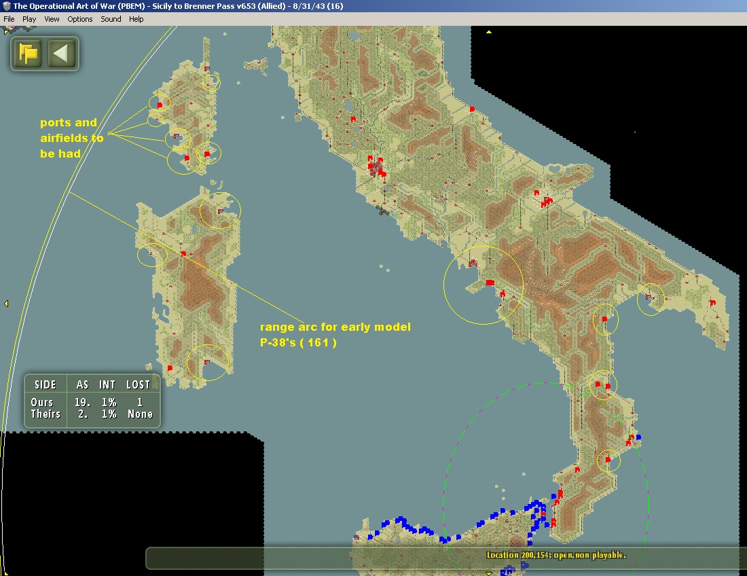Click the "Theirs" row label
The width and height of the screenshot is (747, 576).
pos(45,414)
